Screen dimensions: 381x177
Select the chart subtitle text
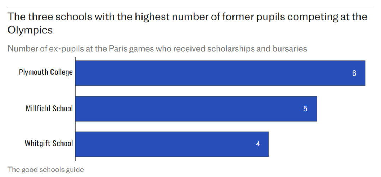click(157, 48)
